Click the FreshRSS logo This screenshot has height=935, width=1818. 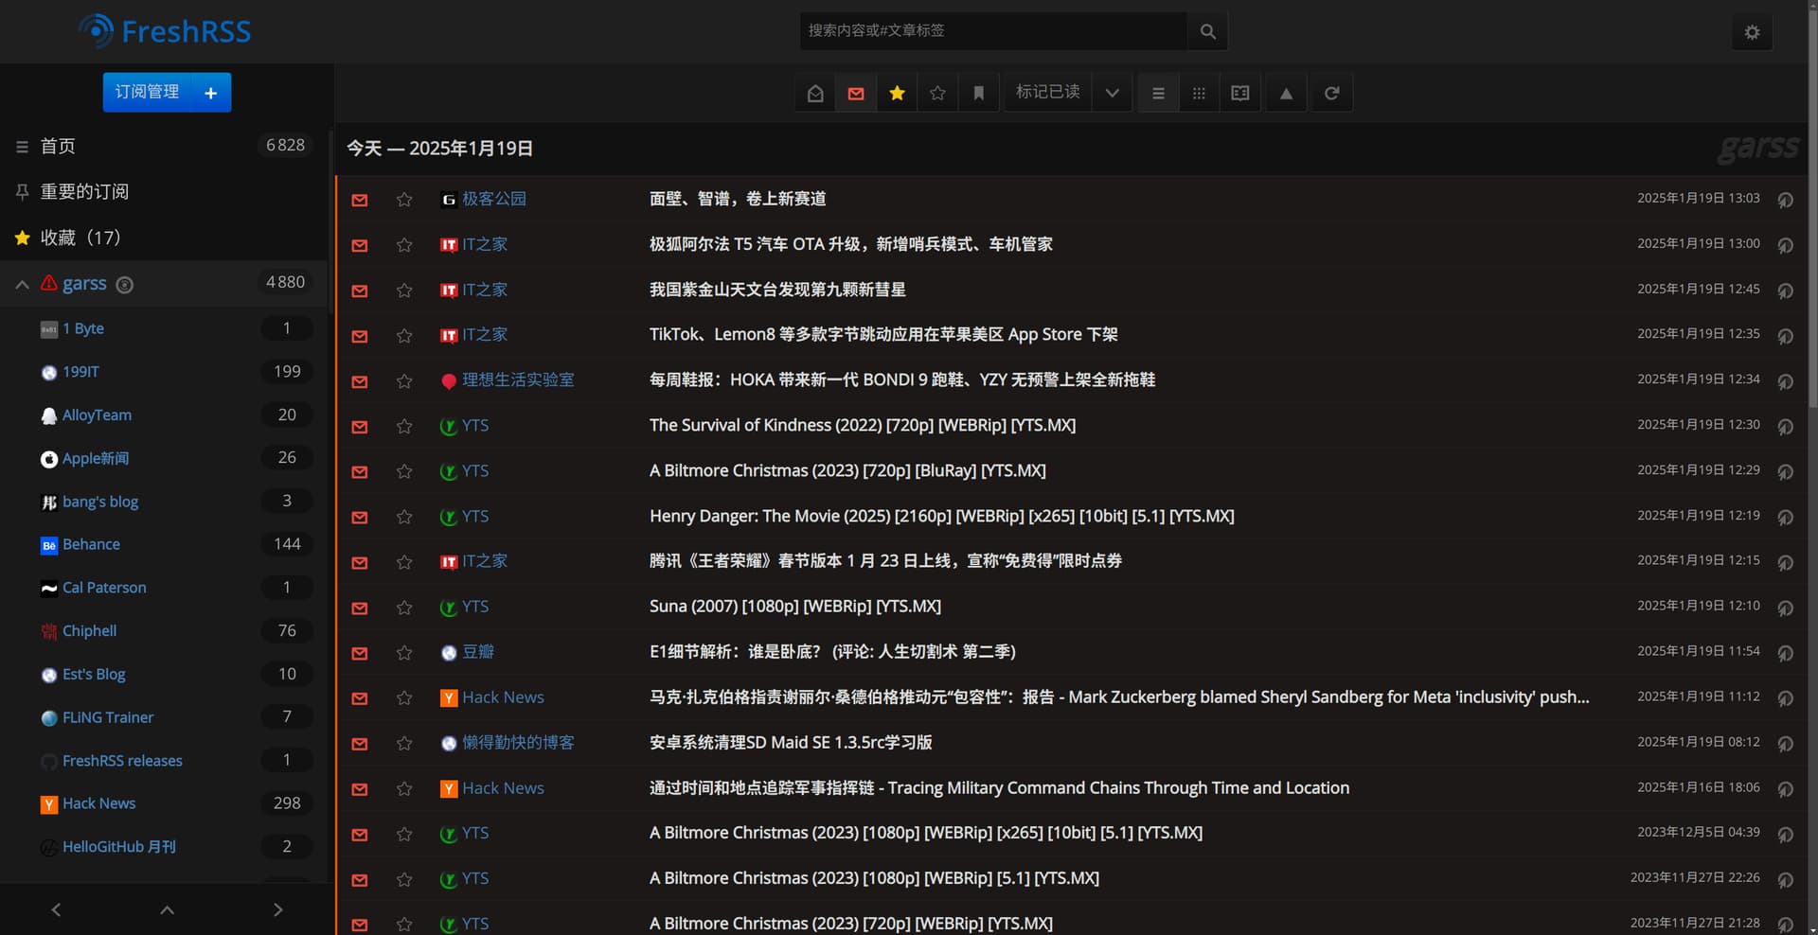[x=165, y=31]
